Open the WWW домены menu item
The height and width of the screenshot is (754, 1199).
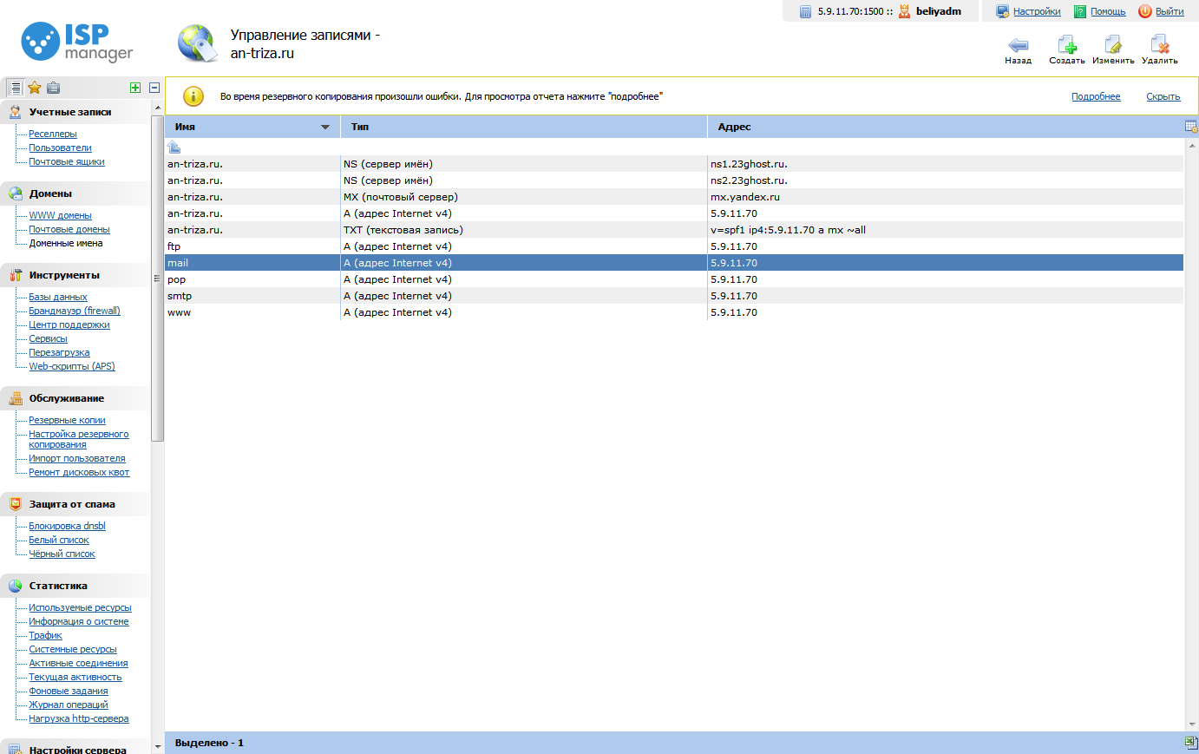point(60,215)
